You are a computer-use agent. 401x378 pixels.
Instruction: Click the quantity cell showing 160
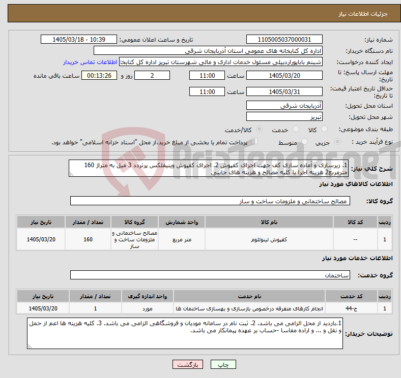point(88,240)
